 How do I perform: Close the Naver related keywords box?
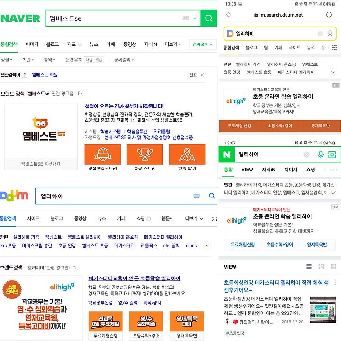coord(202,75)
